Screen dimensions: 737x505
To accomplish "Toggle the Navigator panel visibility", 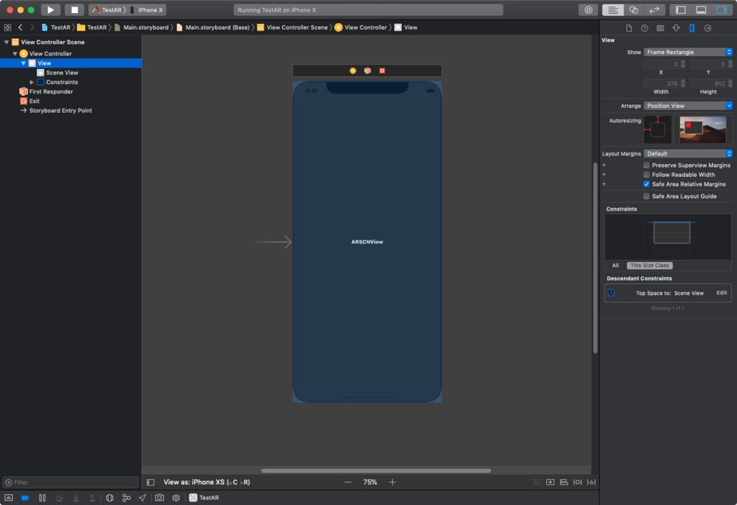I will (680, 10).
